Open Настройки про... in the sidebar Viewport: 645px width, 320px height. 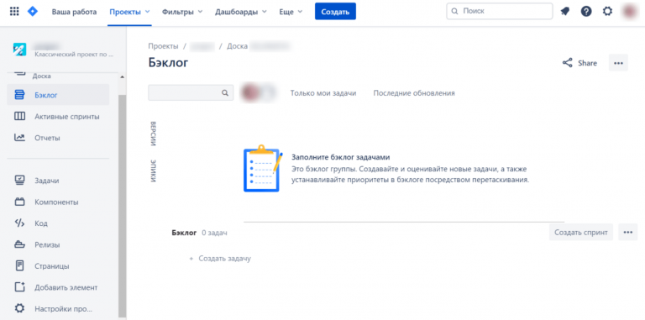click(x=58, y=308)
